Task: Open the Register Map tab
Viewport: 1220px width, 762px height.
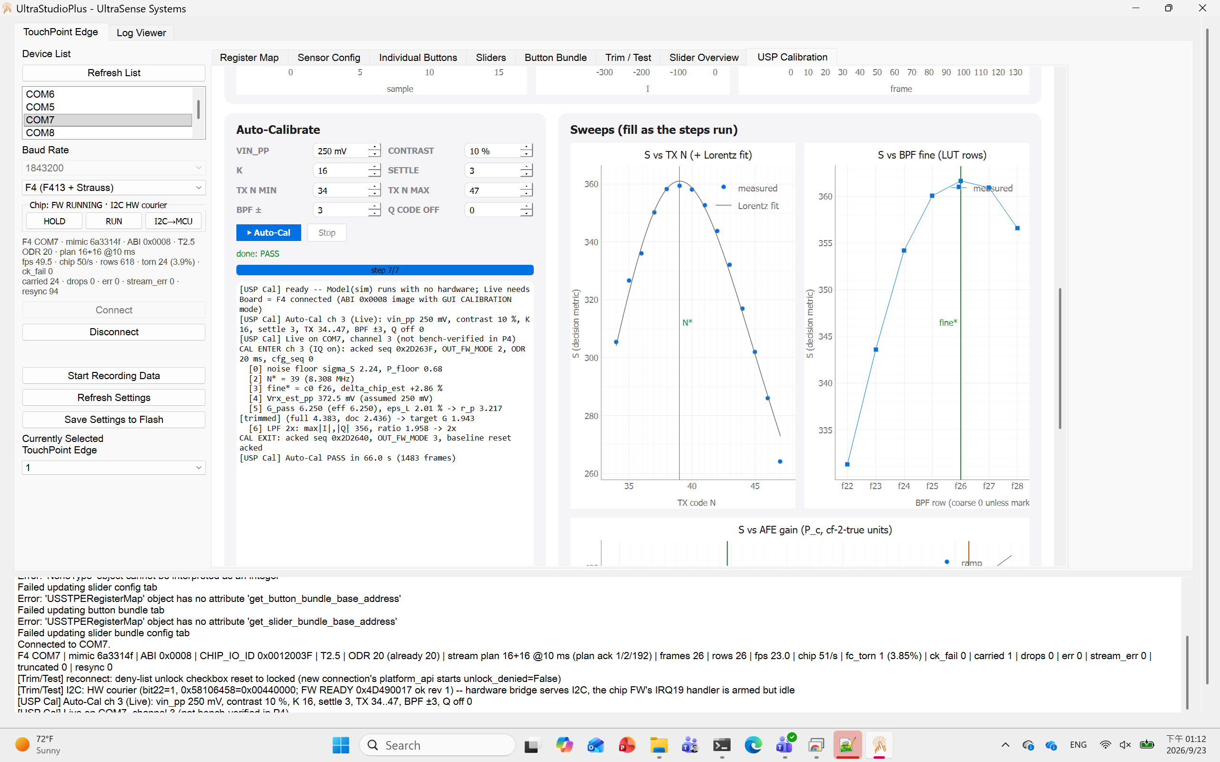Action: pyautogui.click(x=249, y=58)
